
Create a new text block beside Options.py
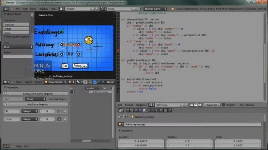click(x=183, y=105)
